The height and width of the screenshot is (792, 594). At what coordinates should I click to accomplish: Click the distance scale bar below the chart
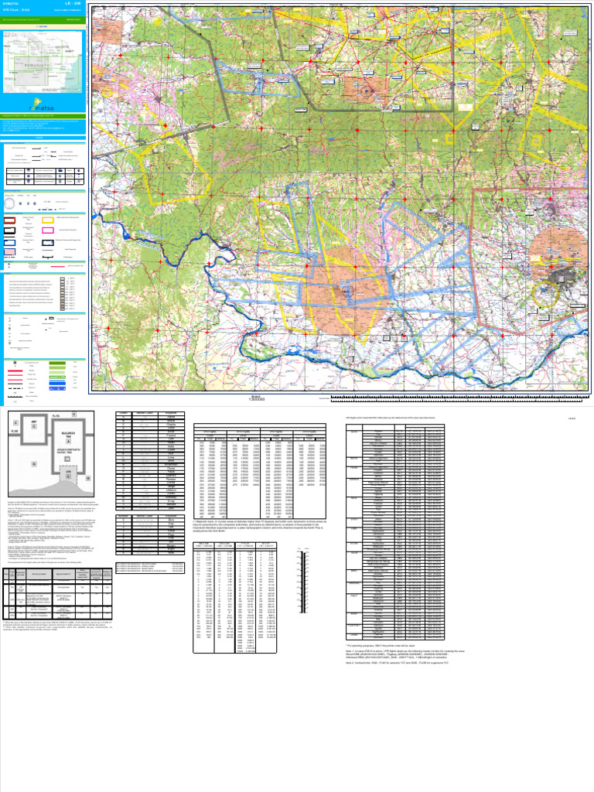[x=459, y=398]
